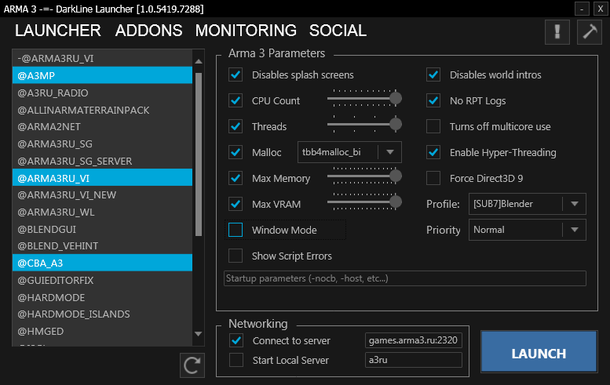Select the @ARMA2NET addon
The width and height of the screenshot is (610, 385).
(102, 127)
